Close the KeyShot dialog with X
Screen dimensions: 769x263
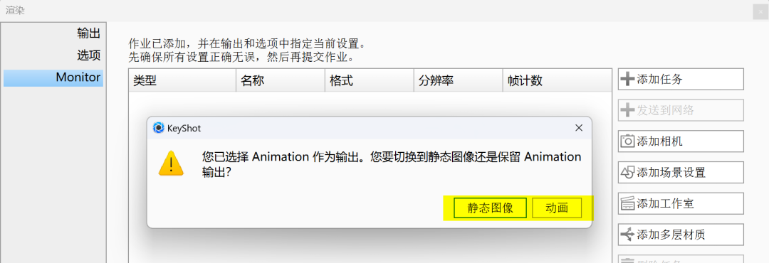(x=579, y=129)
